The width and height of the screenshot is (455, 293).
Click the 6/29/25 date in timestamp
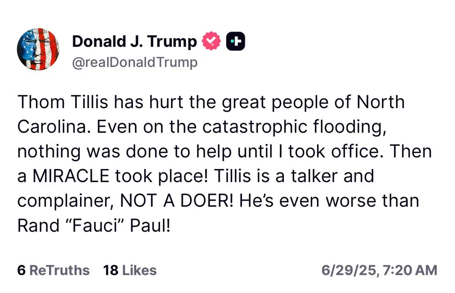(349, 270)
